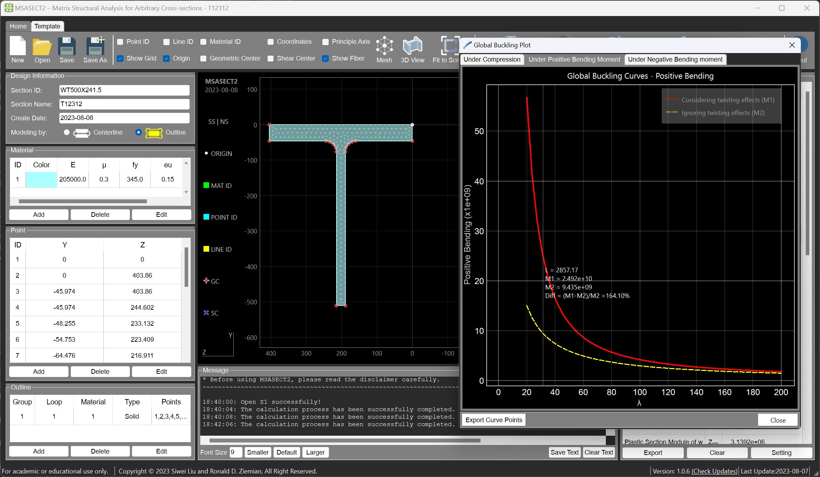Select point row 4 Z value 244.602
820x477 pixels.
(142, 307)
